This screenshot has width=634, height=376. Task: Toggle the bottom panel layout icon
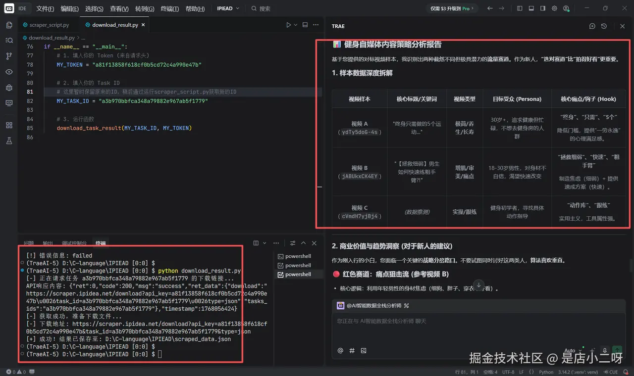point(531,8)
